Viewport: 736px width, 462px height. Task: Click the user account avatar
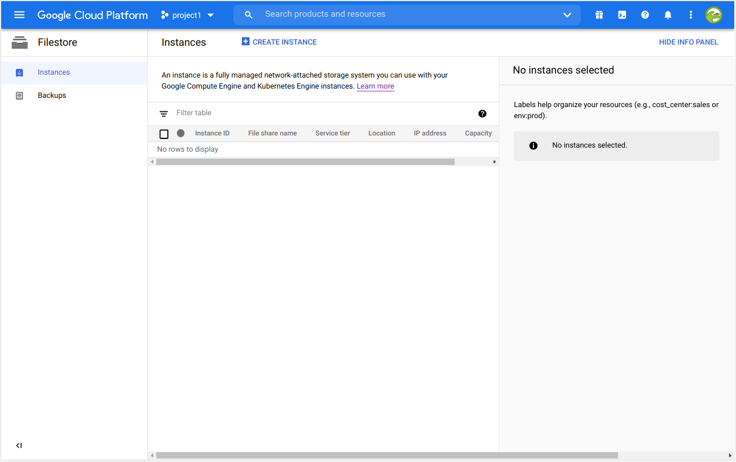pyautogui.click(x=713, y=15)
